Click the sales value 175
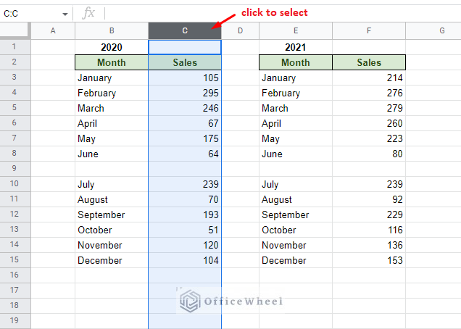The width and height of the screenshot is (461, 329). [x=185, y=138]
